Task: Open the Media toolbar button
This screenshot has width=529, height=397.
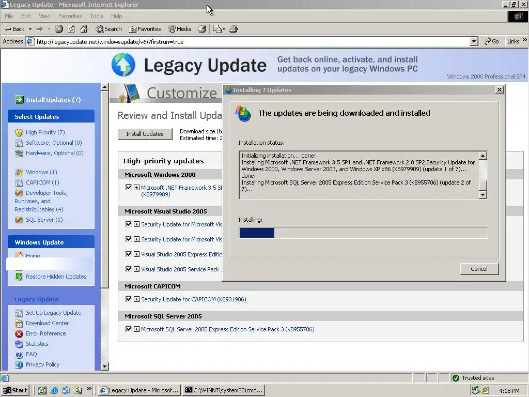Action: [180, 29]
